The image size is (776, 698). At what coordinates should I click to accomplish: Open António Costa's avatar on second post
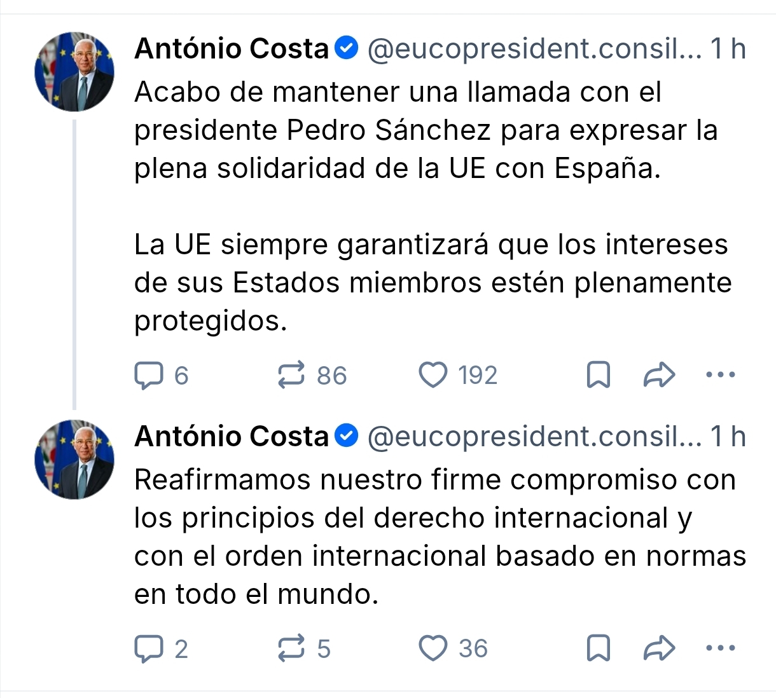point(74,460)
